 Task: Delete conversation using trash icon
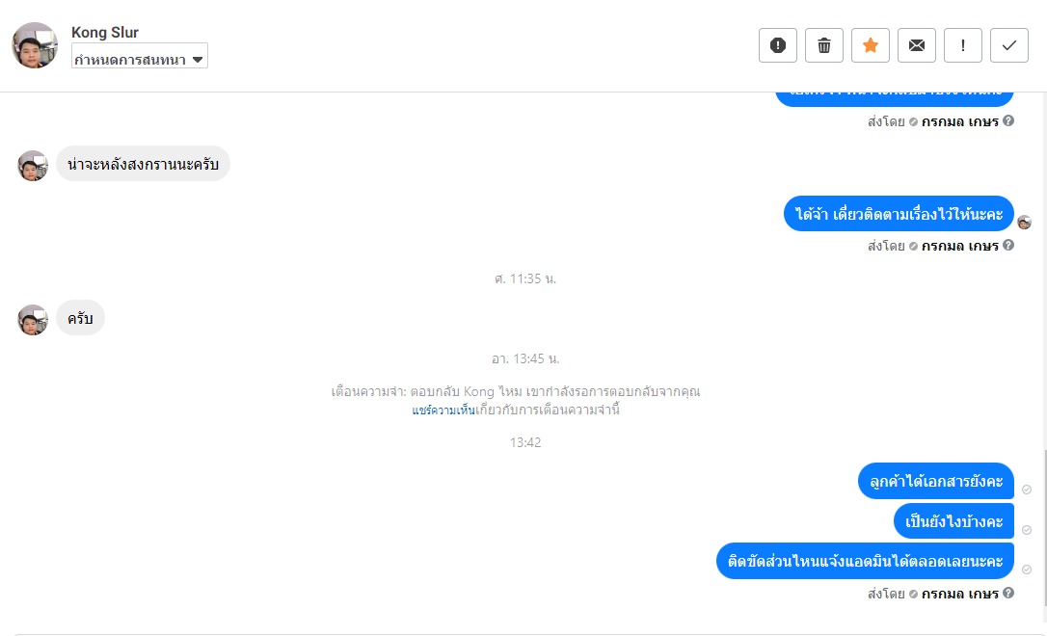point(824,45)
